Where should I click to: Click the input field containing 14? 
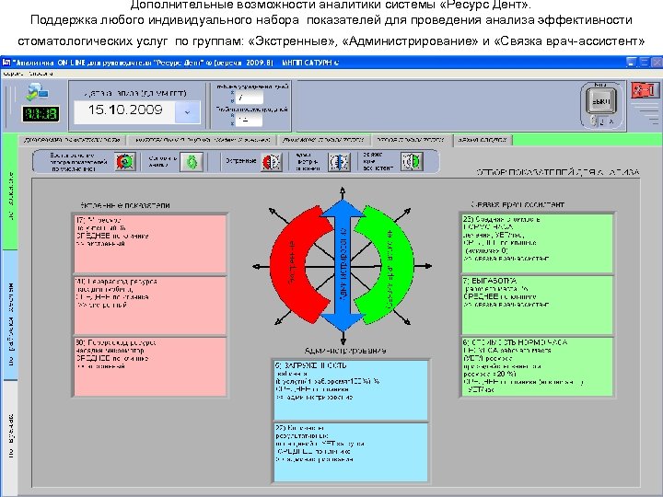click(249, 120)
